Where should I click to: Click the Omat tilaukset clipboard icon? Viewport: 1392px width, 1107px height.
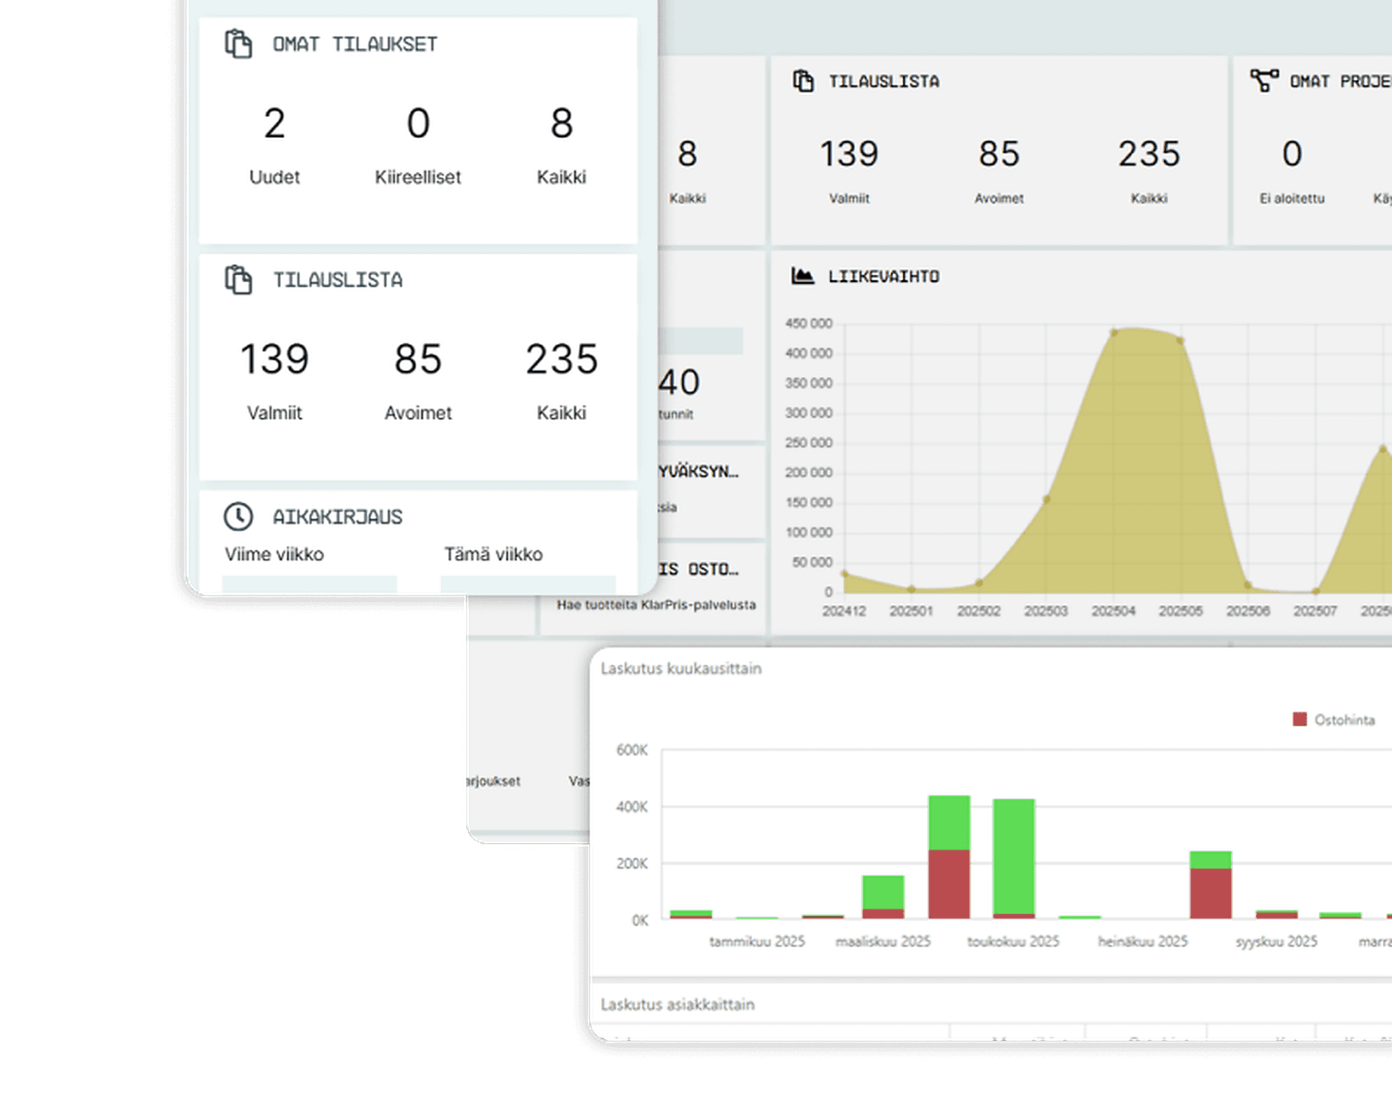click(238, 44)
